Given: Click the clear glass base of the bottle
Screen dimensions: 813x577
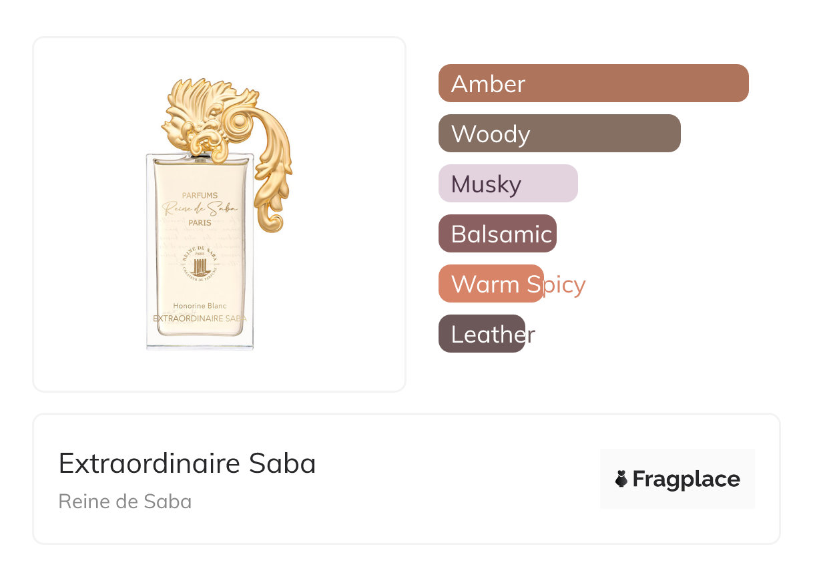Looking at the screenshot, I should click(x=200, y=339).
